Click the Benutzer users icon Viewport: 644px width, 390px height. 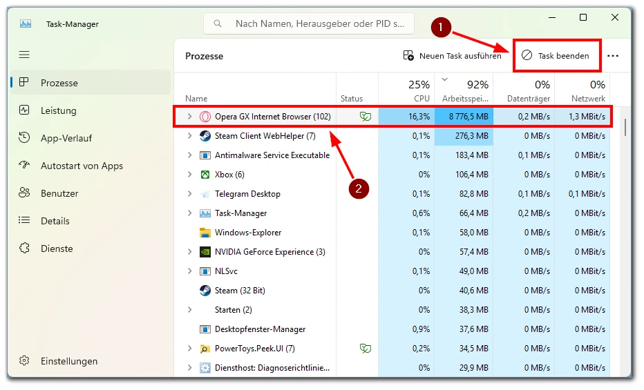(x=24, y=193)
